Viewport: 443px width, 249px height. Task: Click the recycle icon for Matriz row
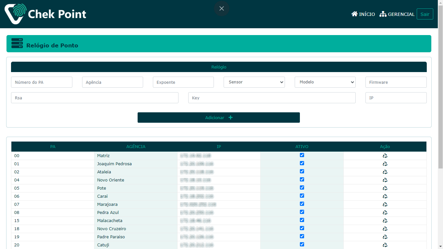click(385, 156)
